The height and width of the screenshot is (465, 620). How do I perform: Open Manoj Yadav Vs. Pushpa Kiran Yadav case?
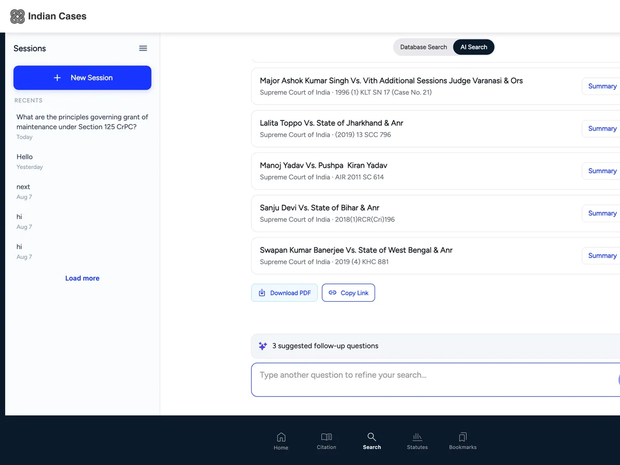click(x=323, y=165)
